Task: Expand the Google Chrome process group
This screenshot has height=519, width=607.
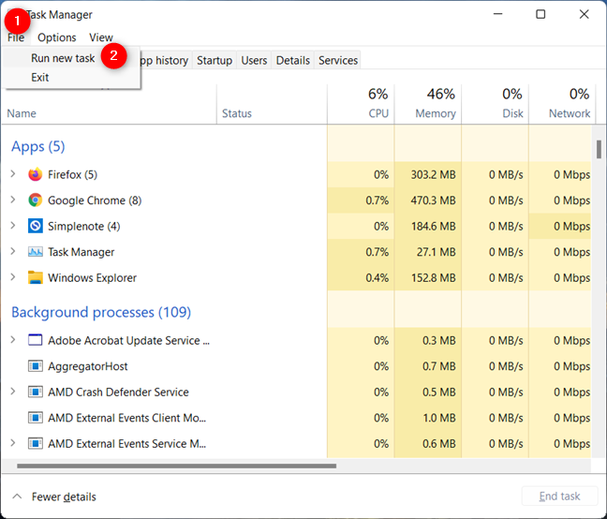Action: click(x=13, y=200)
